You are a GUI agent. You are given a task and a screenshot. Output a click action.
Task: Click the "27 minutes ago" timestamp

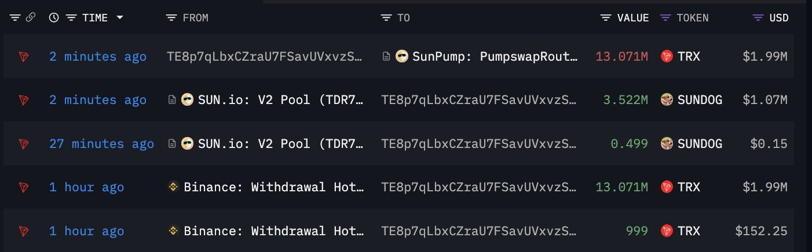[102, 144]
